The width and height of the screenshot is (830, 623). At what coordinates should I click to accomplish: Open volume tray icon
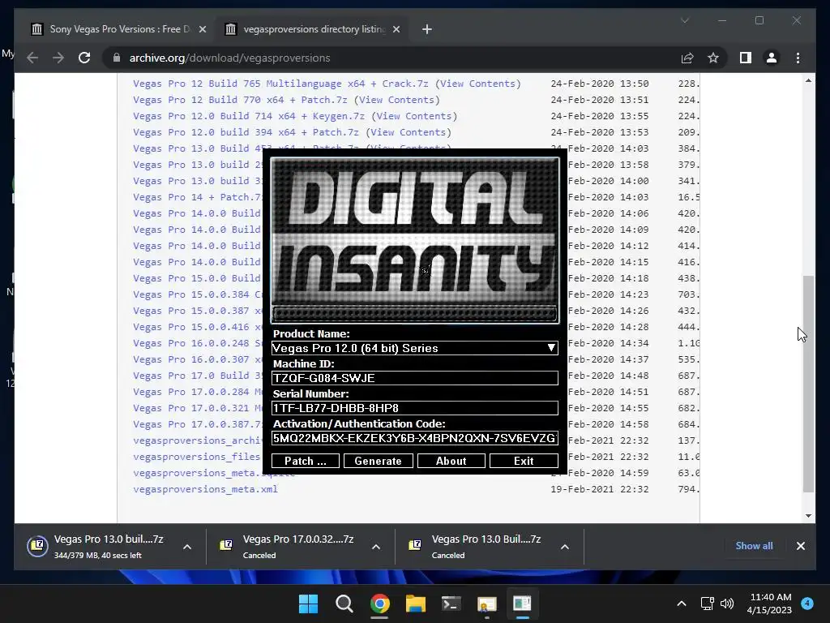pos(727,604)
